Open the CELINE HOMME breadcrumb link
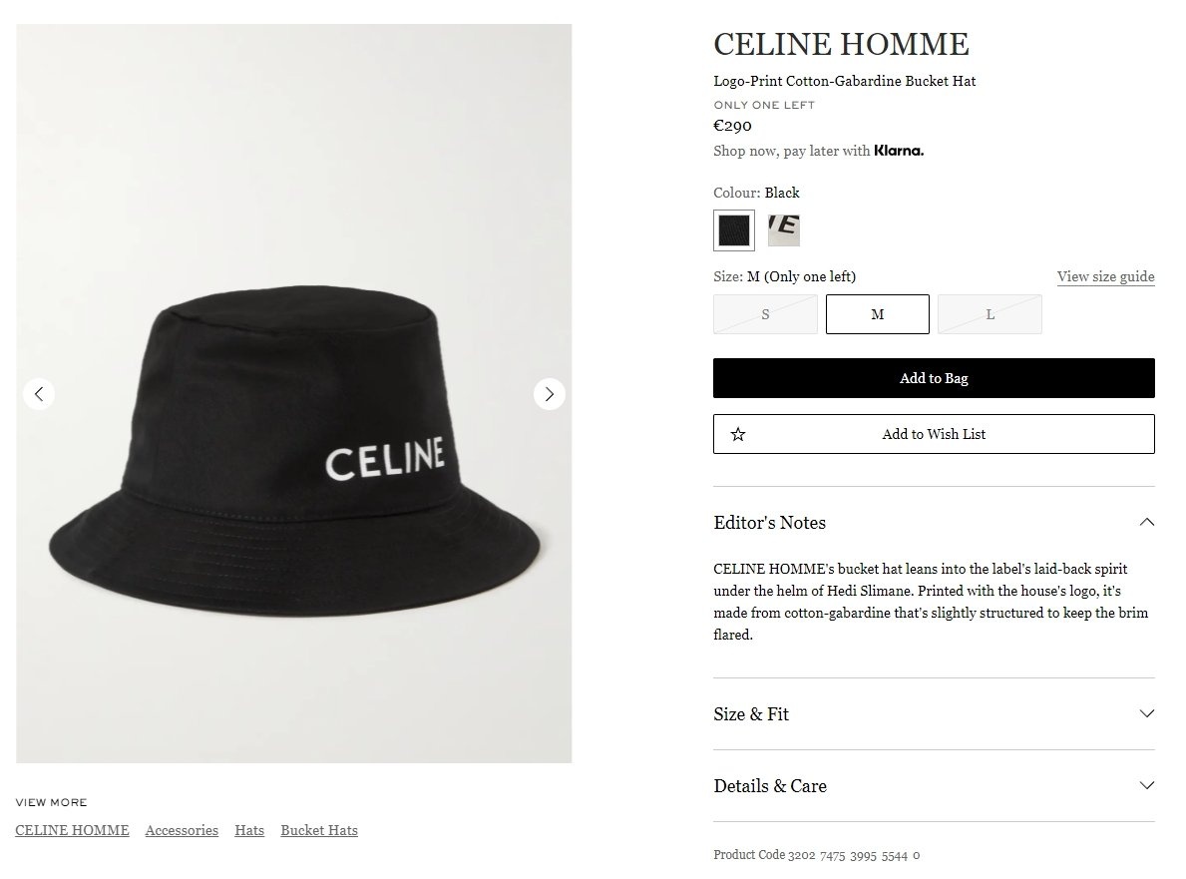1186x879 pixels. (x=72, y=830)
